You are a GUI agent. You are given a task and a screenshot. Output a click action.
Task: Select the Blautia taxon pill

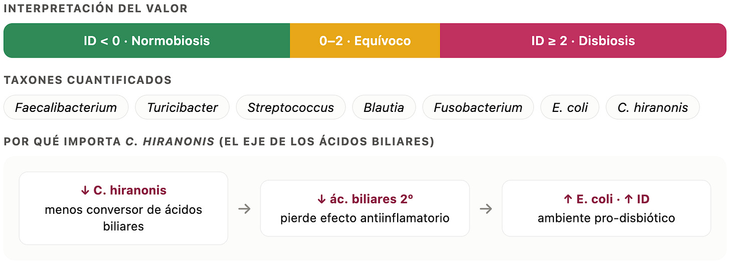pyautogui.click(x=384, y=107)
